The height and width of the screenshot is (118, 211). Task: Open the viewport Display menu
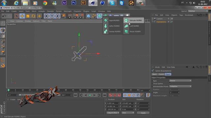[x=28, y=21]
